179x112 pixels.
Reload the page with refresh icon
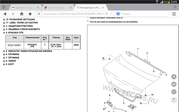111,14
